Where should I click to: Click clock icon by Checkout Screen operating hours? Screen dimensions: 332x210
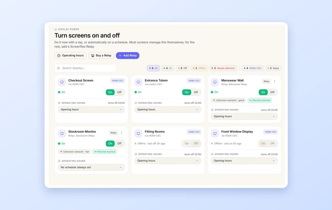59,103
